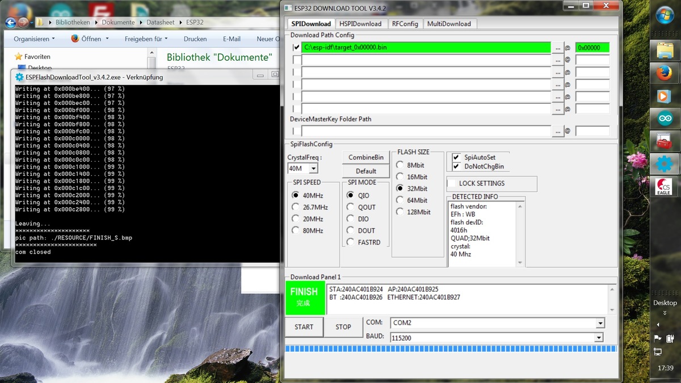Expand recent pages arrow beside forward button
The height and width of the screenshot is (383, 681).
pyautogui.click(x=32, y=22)
